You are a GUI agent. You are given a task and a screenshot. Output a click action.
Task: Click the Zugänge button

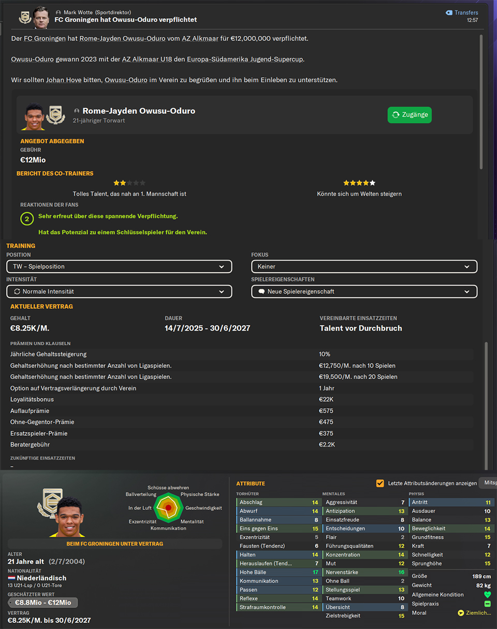[410, 115]
